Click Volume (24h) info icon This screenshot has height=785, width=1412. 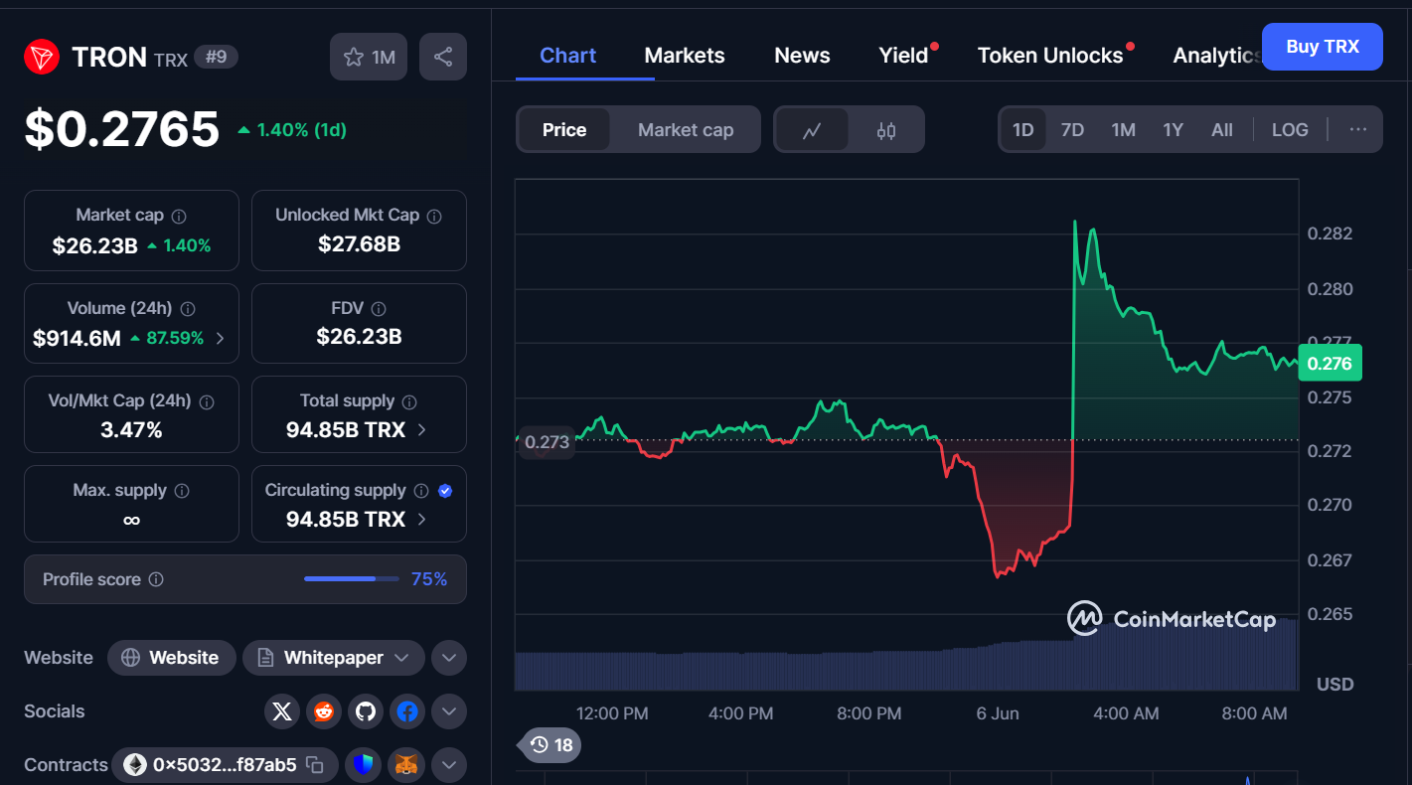point(188,309)
